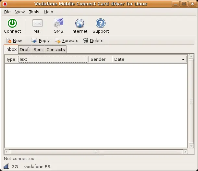Switch to the Inbox tab
The height and width of the screenshot is (171, 198).
[11, 49]
